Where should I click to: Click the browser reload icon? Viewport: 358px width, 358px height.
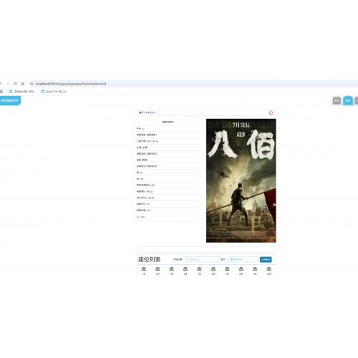coord(15,84)
